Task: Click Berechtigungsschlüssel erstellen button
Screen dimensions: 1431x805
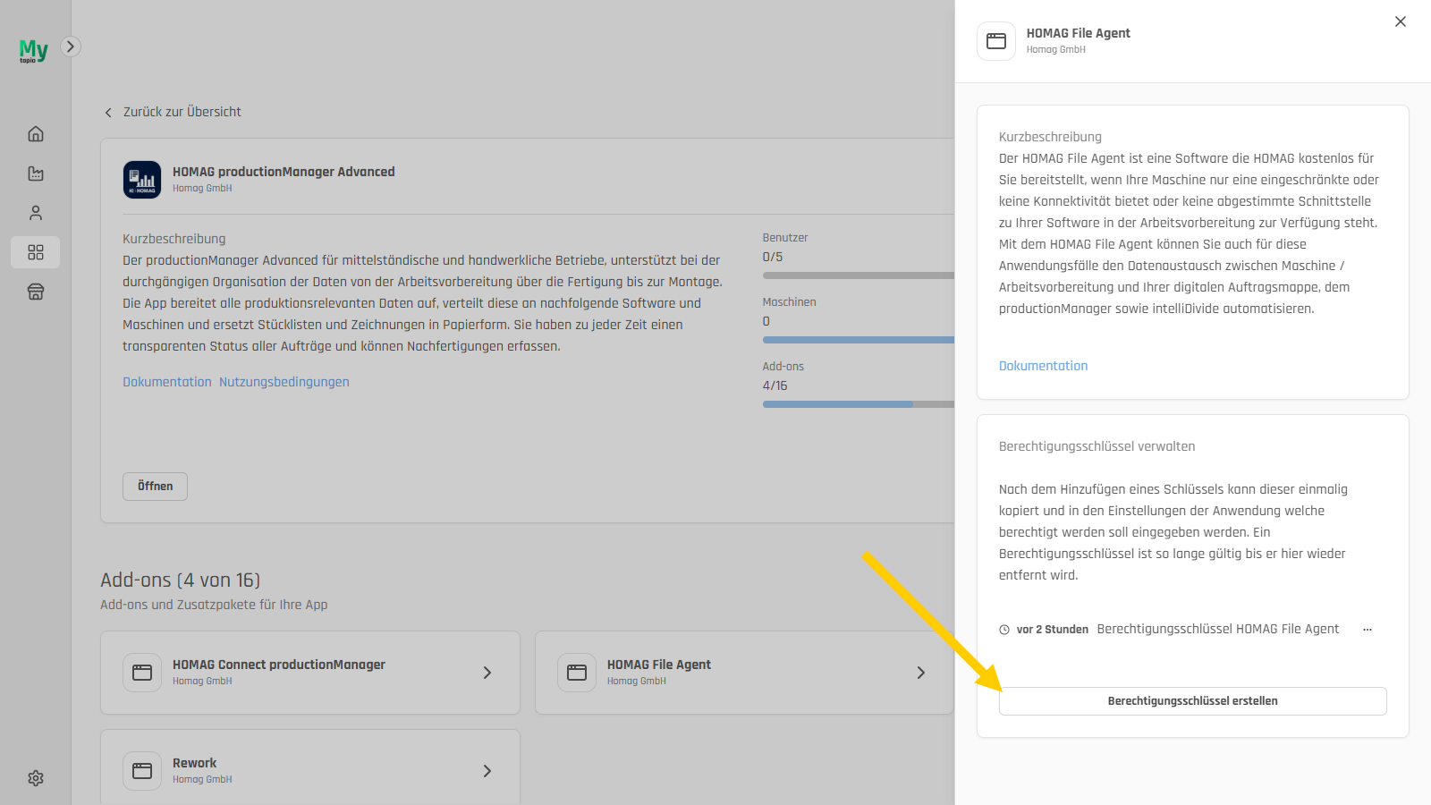Action: [x=1193, y=701]
